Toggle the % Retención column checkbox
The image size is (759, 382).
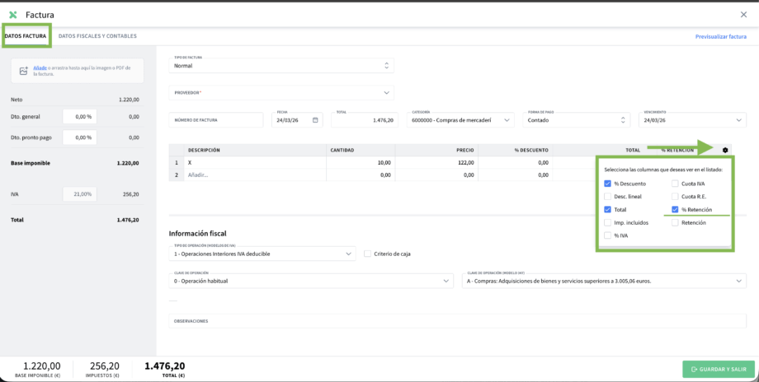coord(675,210)
